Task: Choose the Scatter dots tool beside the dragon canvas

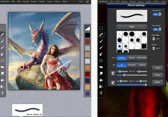Action: pos(2,61)
